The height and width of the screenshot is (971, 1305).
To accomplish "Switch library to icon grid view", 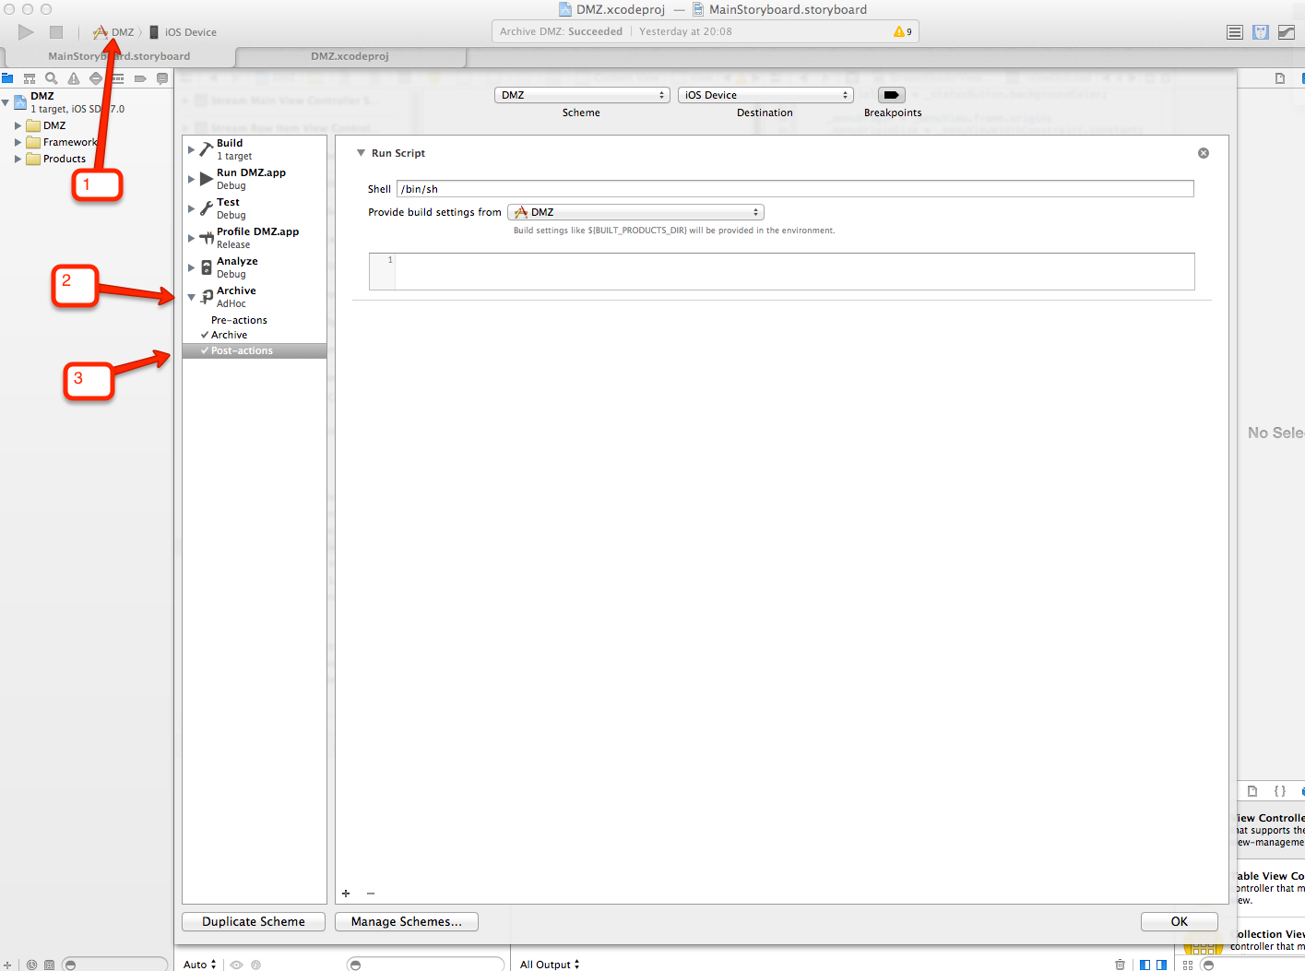I will (1188, 965).
